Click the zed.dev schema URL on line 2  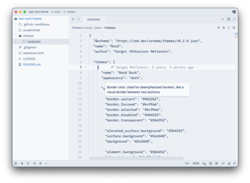pyautogui.click(x=157, y=41)
